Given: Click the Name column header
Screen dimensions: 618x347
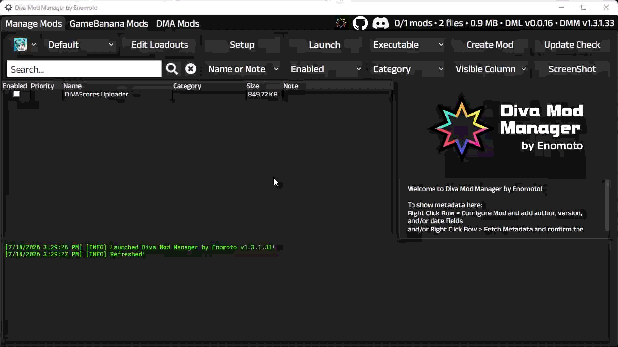Looking at the screenshot, I should coord(72,86).
